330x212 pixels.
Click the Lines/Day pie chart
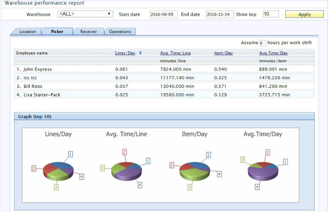point(58,171)
